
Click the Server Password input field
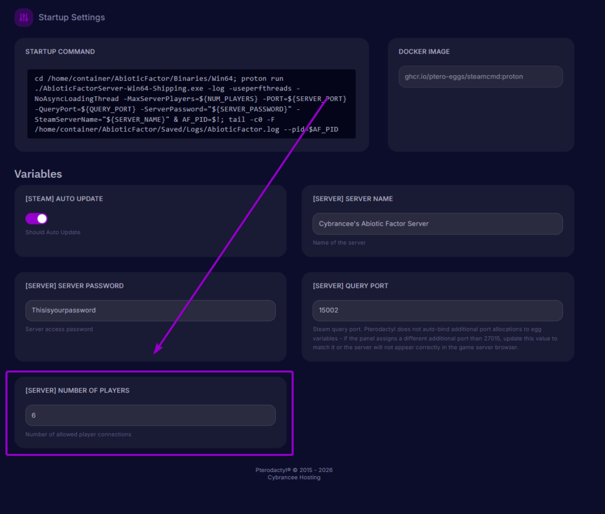pos(151,311)
